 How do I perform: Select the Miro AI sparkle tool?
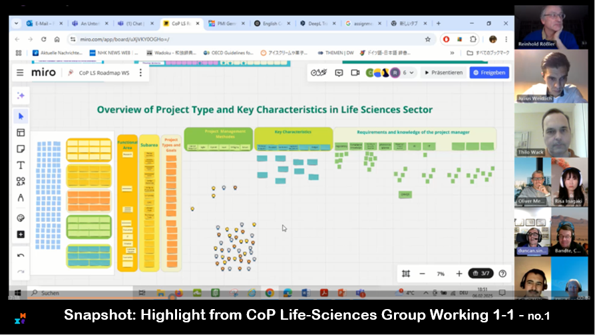(21, 95)
